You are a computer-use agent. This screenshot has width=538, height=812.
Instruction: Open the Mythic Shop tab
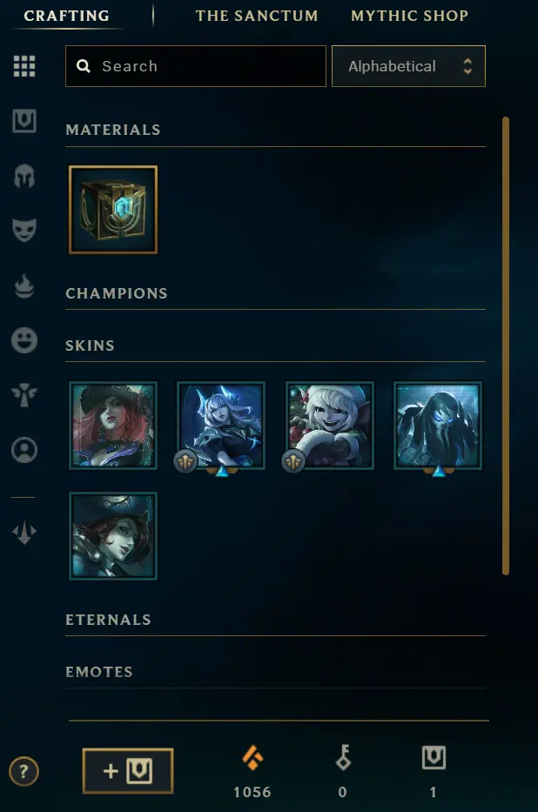tap(409, 16)
